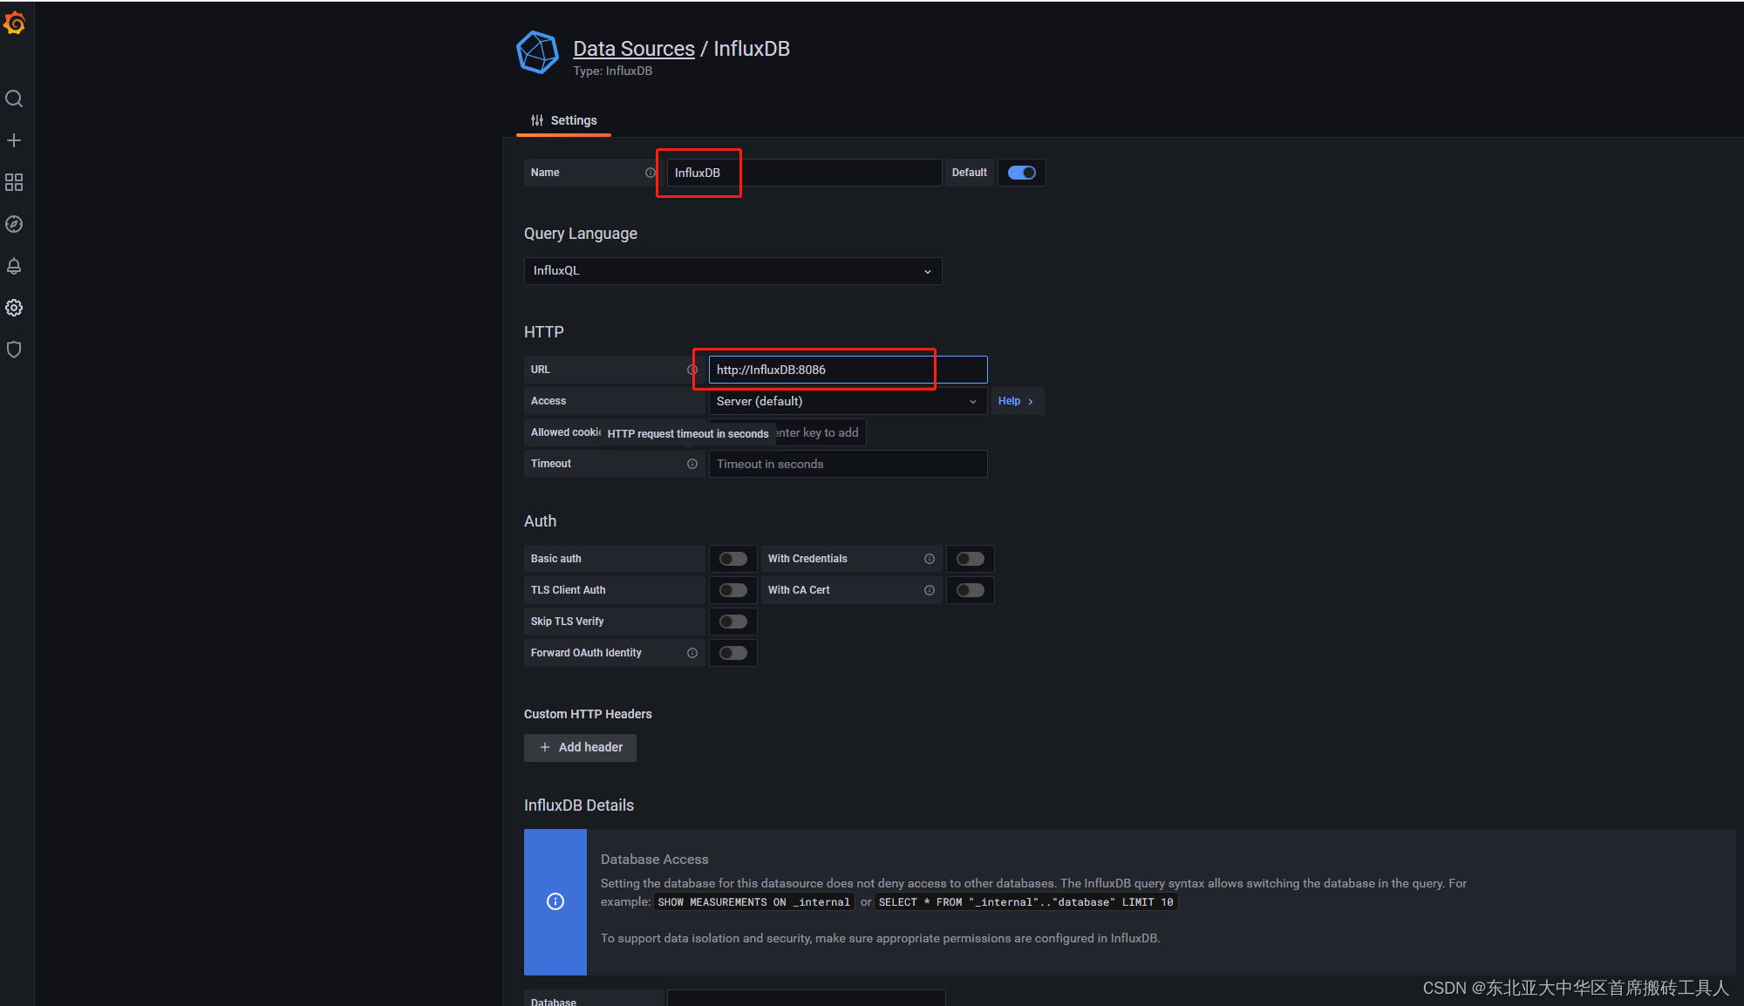1744x1006 pixels.
Task: Click the Name field info icon
Action: coord(650,173)
